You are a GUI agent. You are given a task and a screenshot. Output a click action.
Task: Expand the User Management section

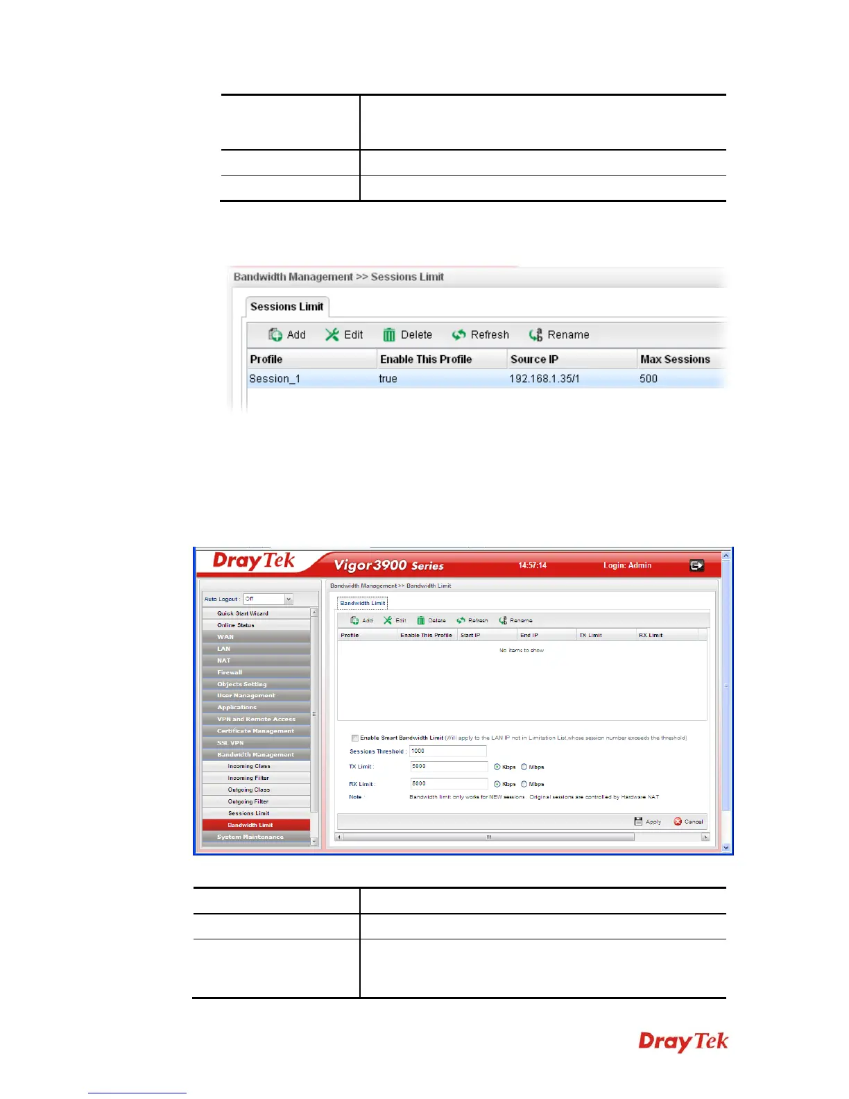coord(256,695)
